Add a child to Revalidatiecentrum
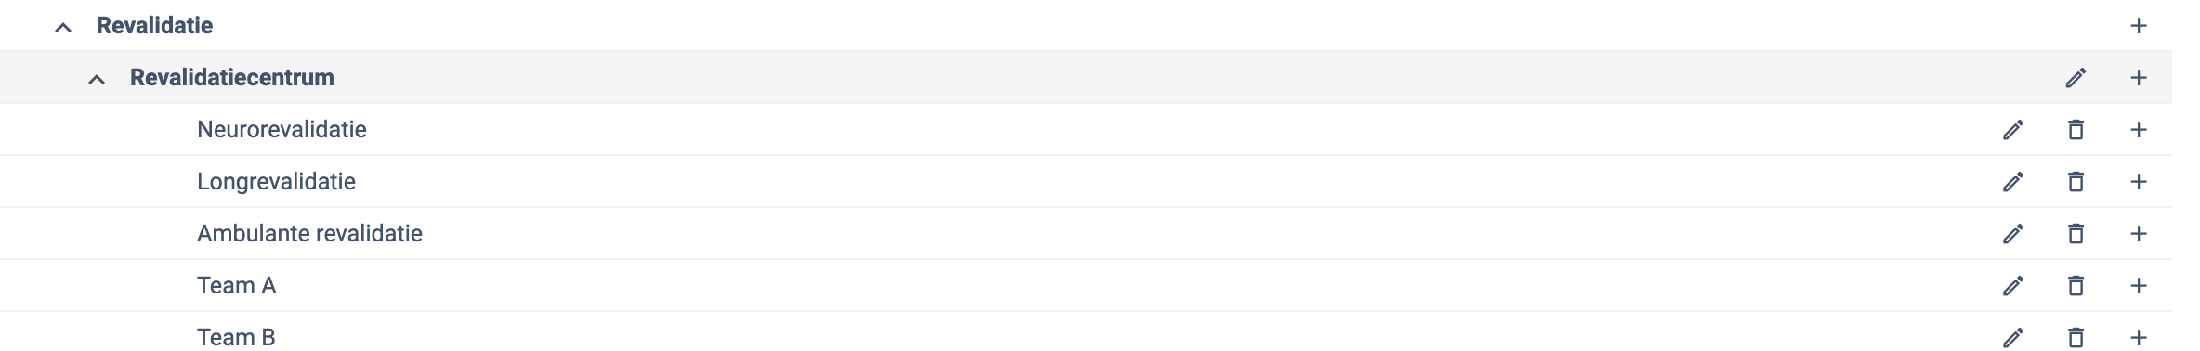Screen dimensions: 2200x351 pyautogui.click(x=2139, y=78)
